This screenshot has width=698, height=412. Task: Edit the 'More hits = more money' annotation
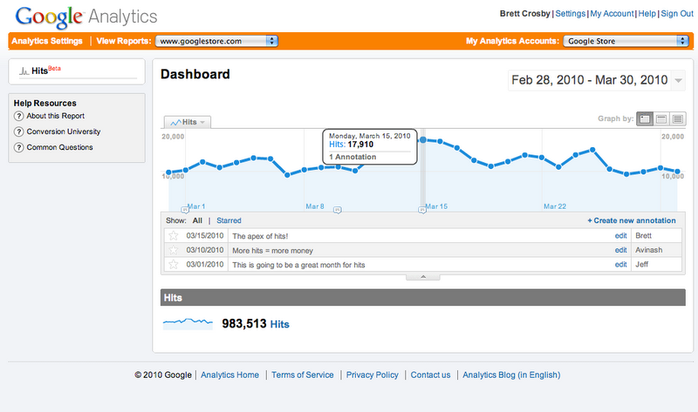pos(620,250)
